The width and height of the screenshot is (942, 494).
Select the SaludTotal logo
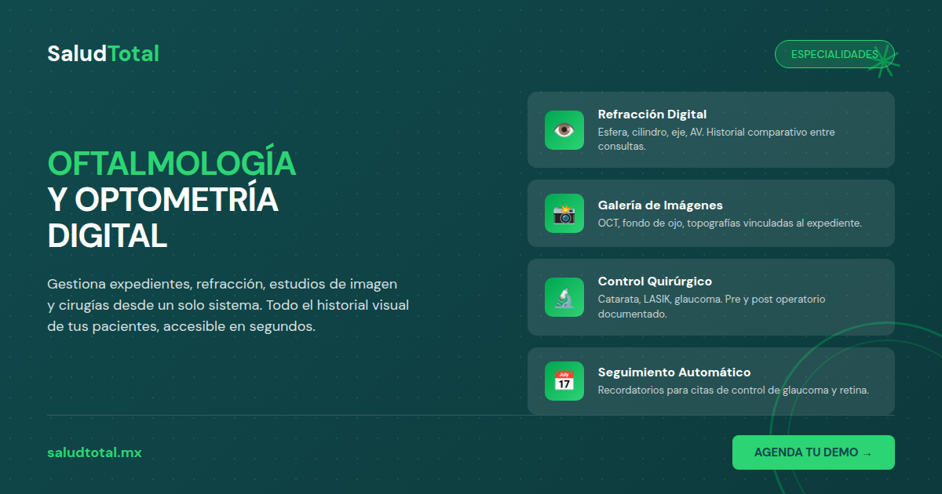click(x=103, y=53)
